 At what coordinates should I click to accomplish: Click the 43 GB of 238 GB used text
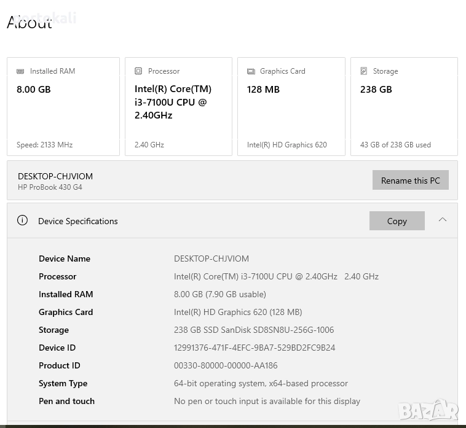(395, 145)
